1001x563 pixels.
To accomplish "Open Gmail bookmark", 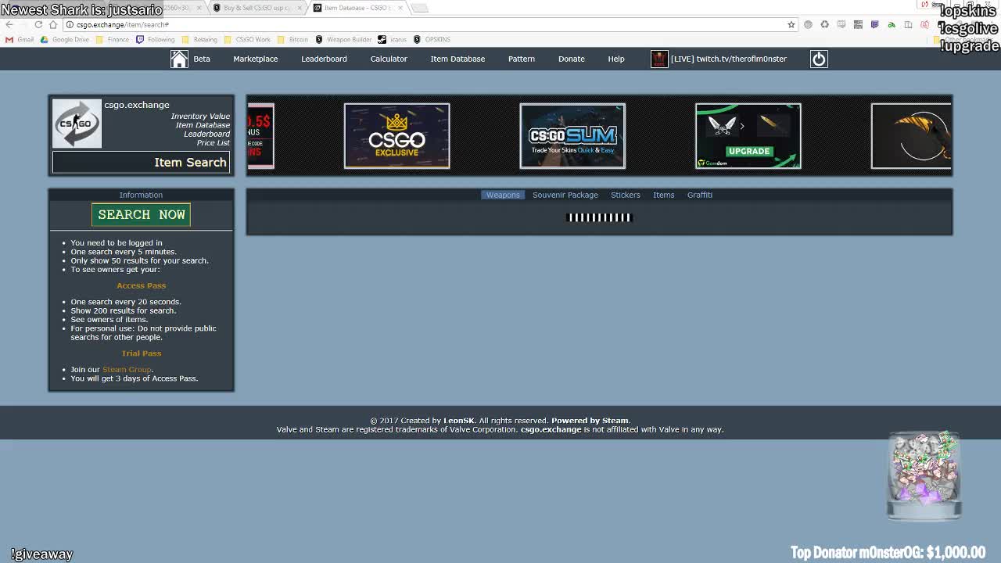I will coord(20,39).
